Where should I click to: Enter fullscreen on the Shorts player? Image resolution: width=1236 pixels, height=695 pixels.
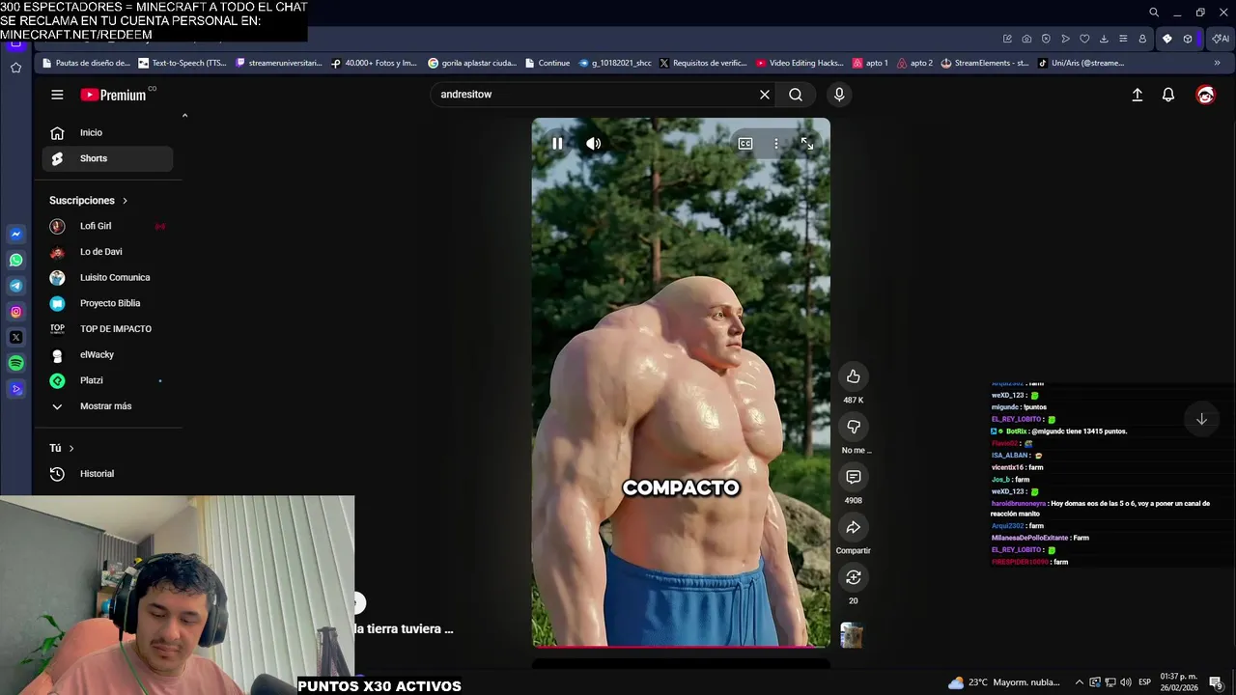pyautogui.click(x=807, y=143)
